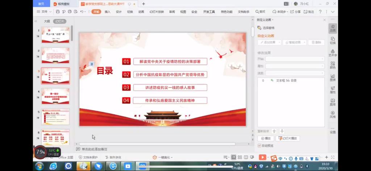Switch to 幻灯片 thumbnail view toggle
This screenshot has width=371, height=171.
point(59,21)
